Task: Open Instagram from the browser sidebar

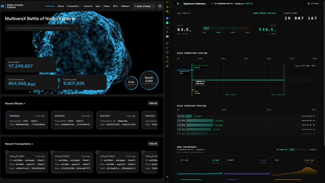Action: [167, 27]
